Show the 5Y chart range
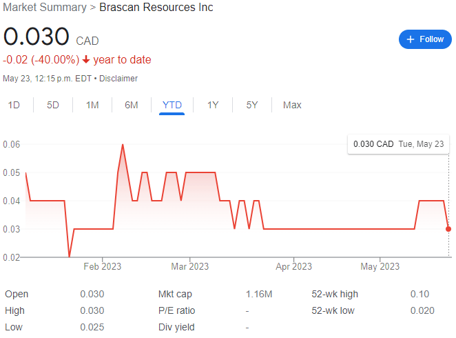This screenshot has height=338, width=456. (252, 105)
